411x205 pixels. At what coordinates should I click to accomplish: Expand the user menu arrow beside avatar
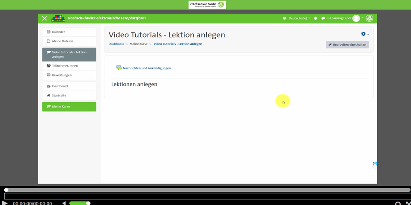(x=363, y=18)
